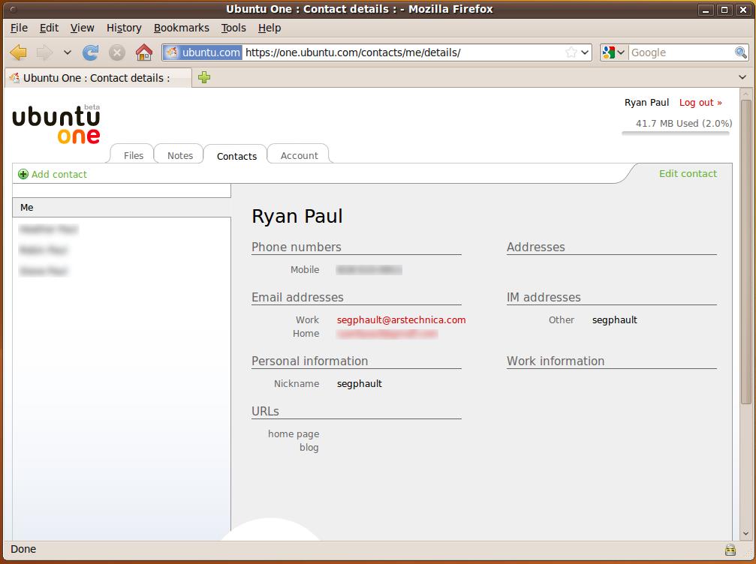Open the Bookmarks menu

point(181,28)
